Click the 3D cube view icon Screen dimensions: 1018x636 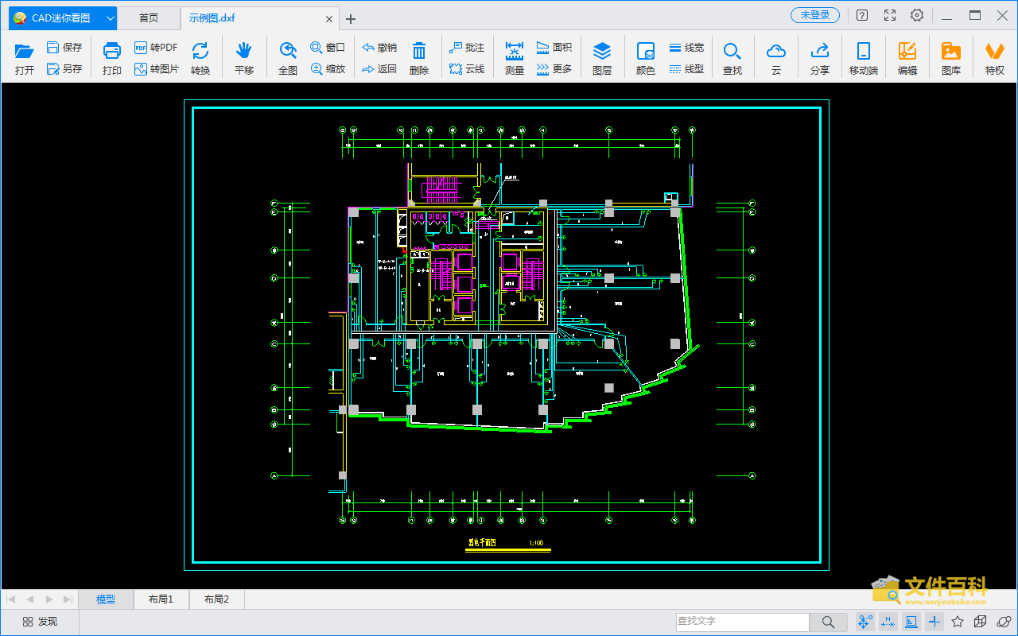coord(981,622)
